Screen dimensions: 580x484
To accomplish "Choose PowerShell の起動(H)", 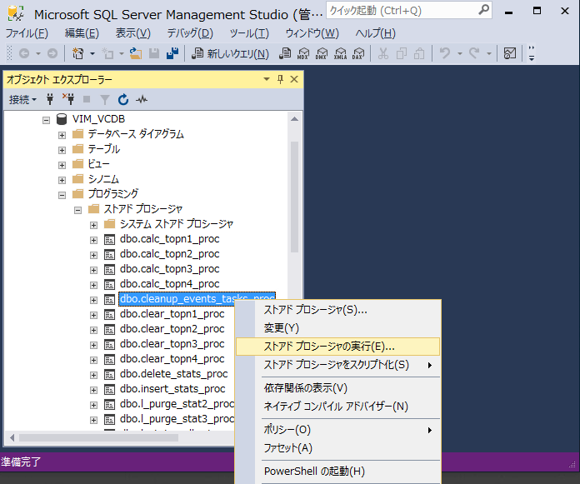I will click(338, 471).
